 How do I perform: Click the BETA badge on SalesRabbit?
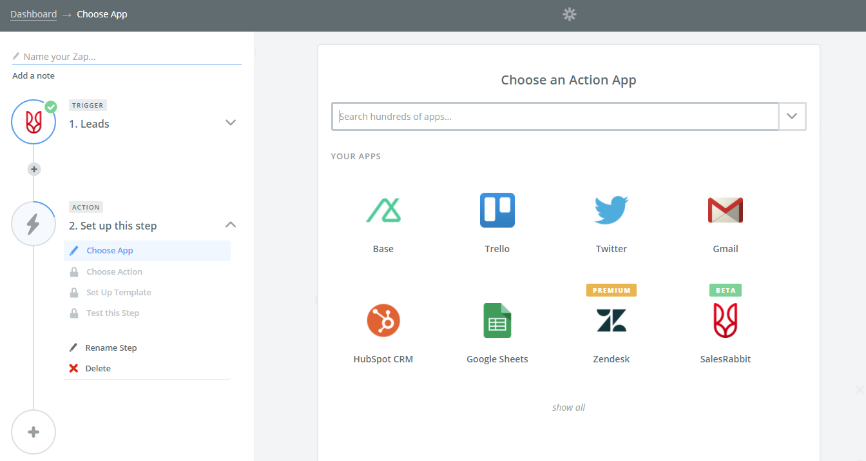[726, 290]
